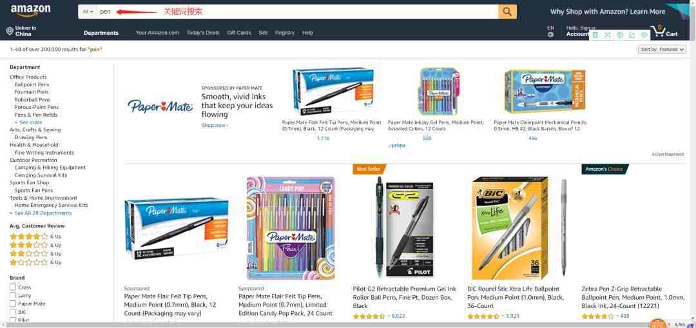Click the Amazon logo

click(30, 10)
